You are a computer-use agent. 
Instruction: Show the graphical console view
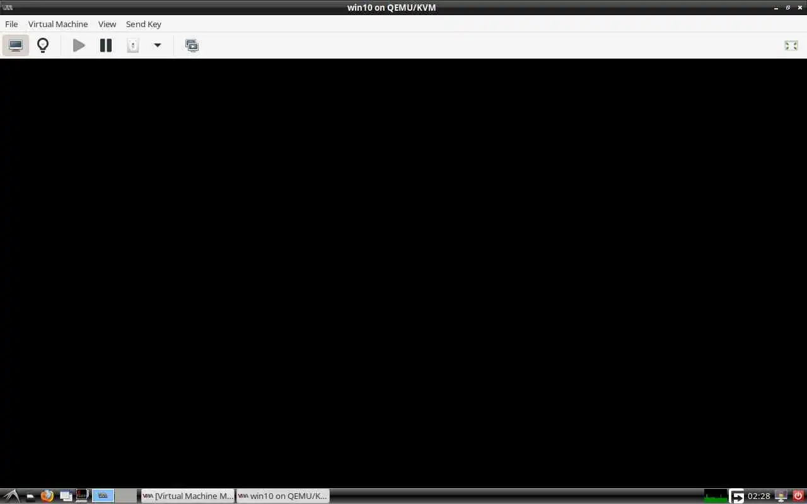16,45
